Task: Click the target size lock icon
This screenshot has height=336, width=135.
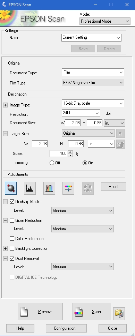Action: point(120,144)
